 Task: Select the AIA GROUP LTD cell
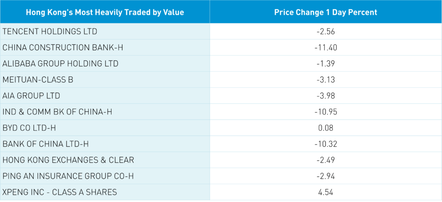pyautogui.click(x=31, y=95)
